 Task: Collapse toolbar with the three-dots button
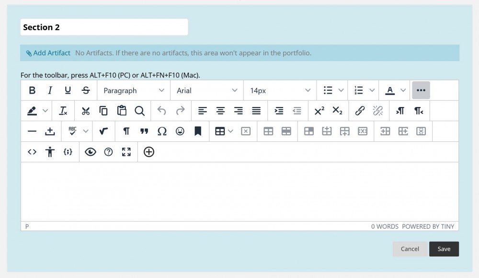[x=421, y=90]
